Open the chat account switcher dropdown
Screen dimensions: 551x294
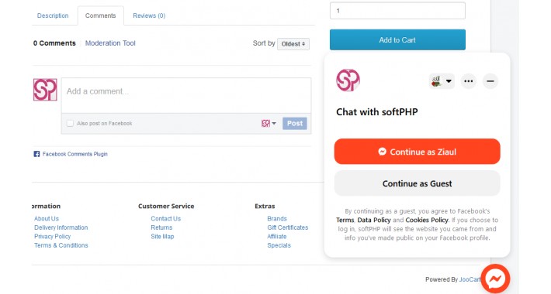pos(442,81)
